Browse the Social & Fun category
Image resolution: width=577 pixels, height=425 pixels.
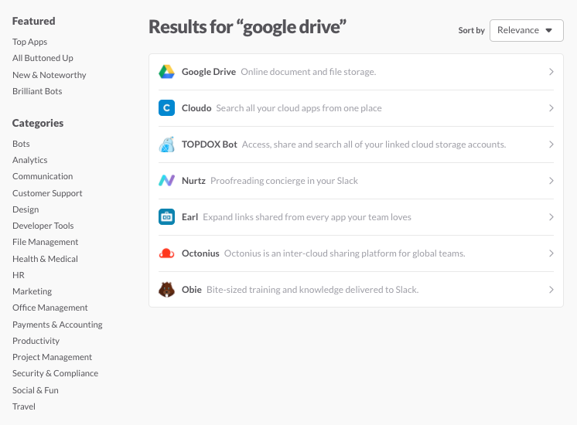pyautogui.click(x=36, y=390)
